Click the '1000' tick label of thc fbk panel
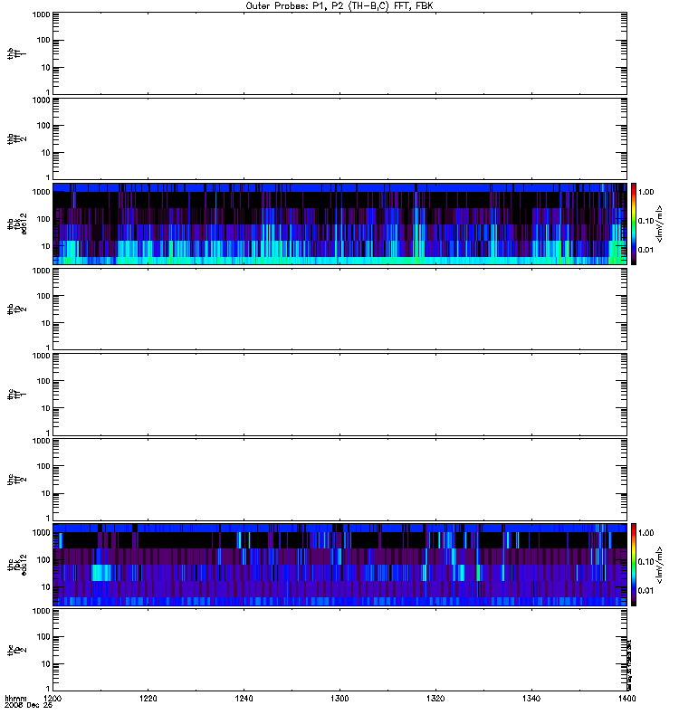The height and width of the screenshot is (724, 679). click(41, 533)
